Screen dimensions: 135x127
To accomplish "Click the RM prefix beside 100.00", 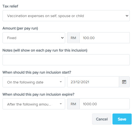I will click(x=73, y=38).
